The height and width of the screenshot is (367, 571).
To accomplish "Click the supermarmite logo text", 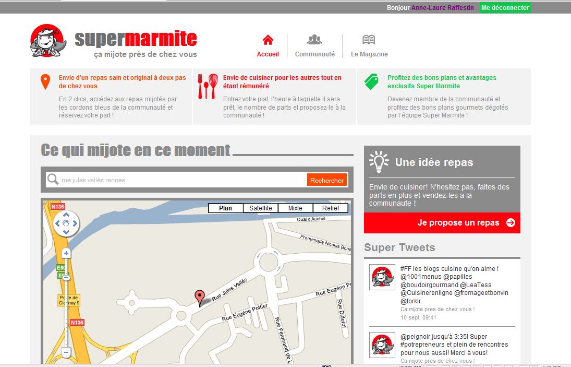I will [x=136, y=39].
